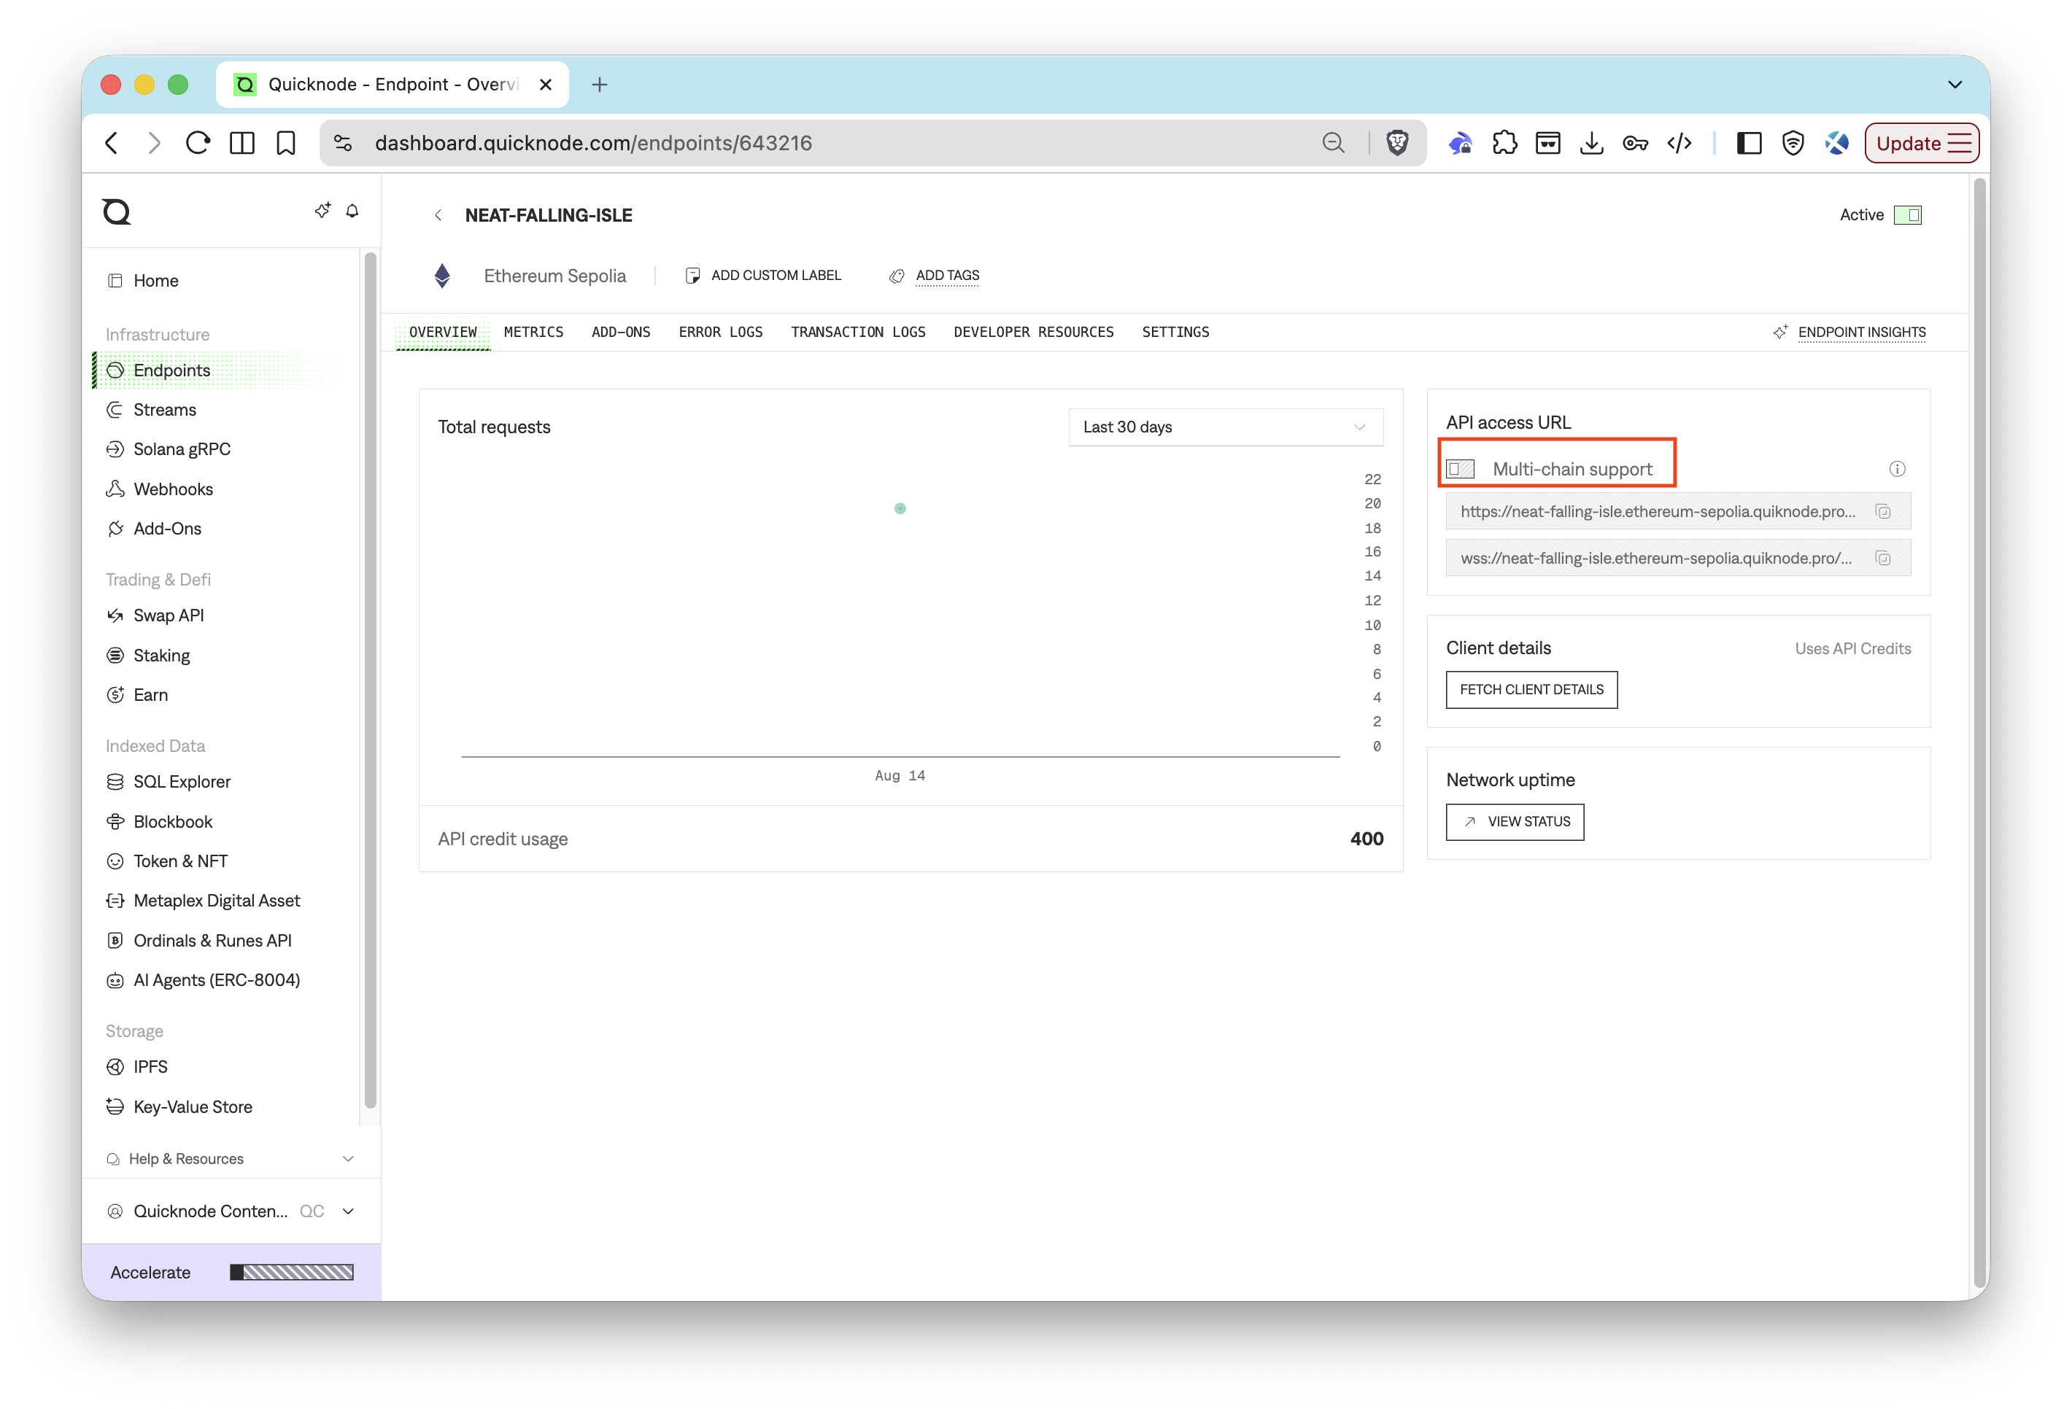Switch to the Add-Ons tab
Viewport: 2072px width, 1409px height.
pos(621,333)
